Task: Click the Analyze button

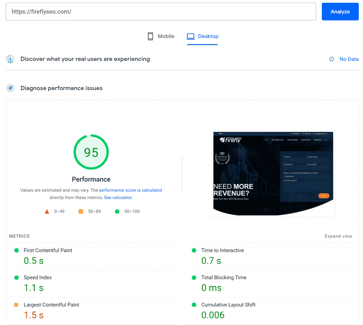Action: click(x=340, y=12)
